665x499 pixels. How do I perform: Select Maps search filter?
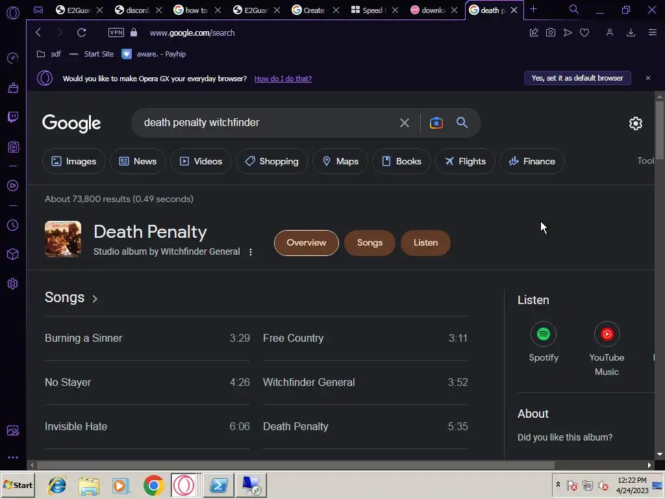click(x=340, y=161)
